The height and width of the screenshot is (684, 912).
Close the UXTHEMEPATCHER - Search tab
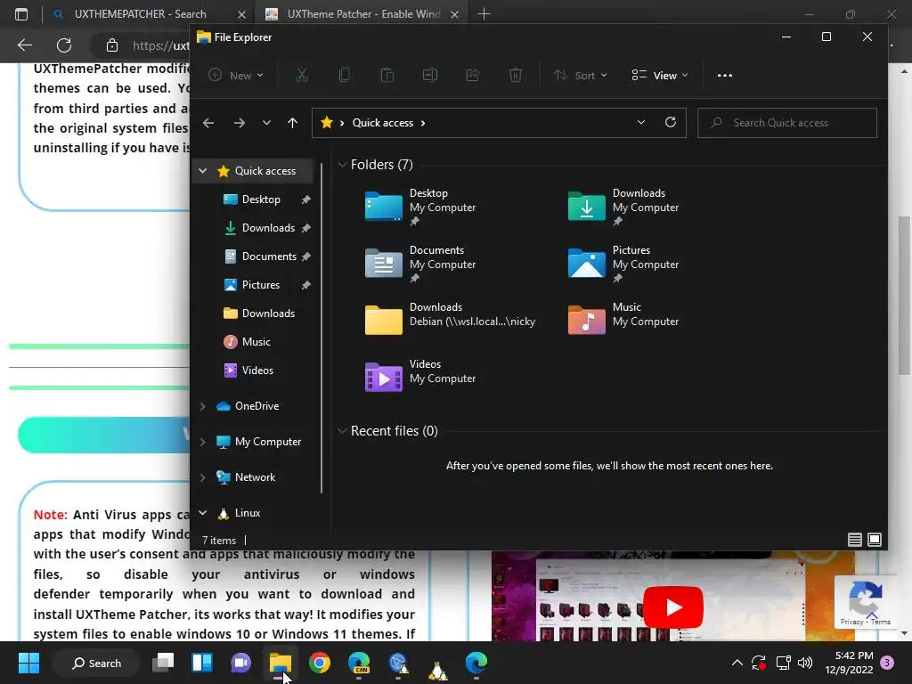(242, 14)
